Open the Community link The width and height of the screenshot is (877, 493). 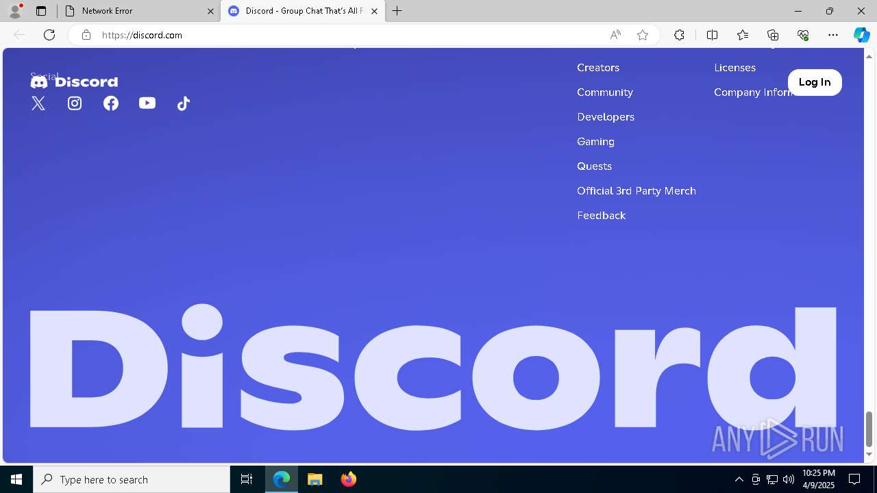605,92
